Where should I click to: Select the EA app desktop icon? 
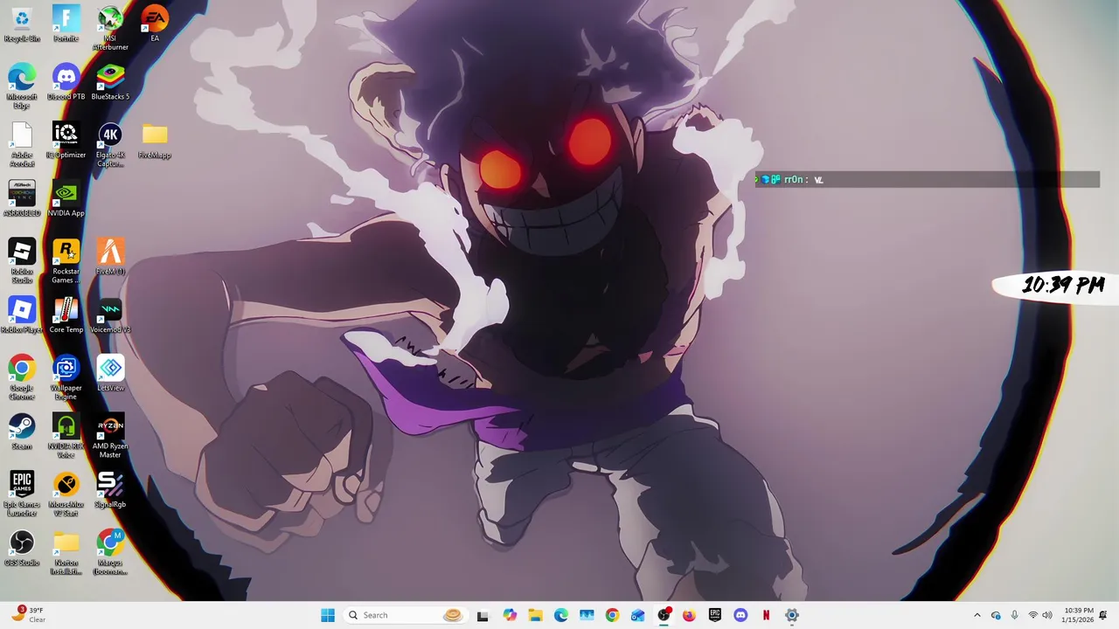click(155, 24)
